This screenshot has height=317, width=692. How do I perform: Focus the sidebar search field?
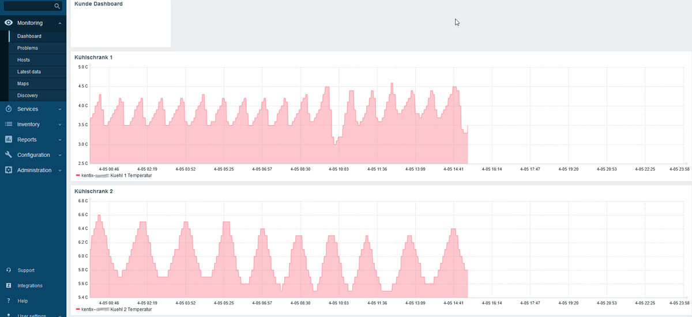(x=29, y=6)
